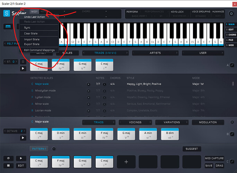Go to previous TRIADS (I-IV-V-I) chord set

coord(84,53)
